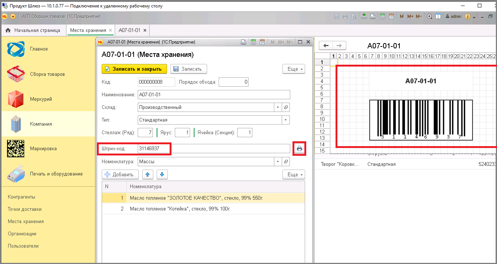Open Склад field link button
Viewport: 497px width, 264px height.
pyautogui.click(x=286, y=107)
